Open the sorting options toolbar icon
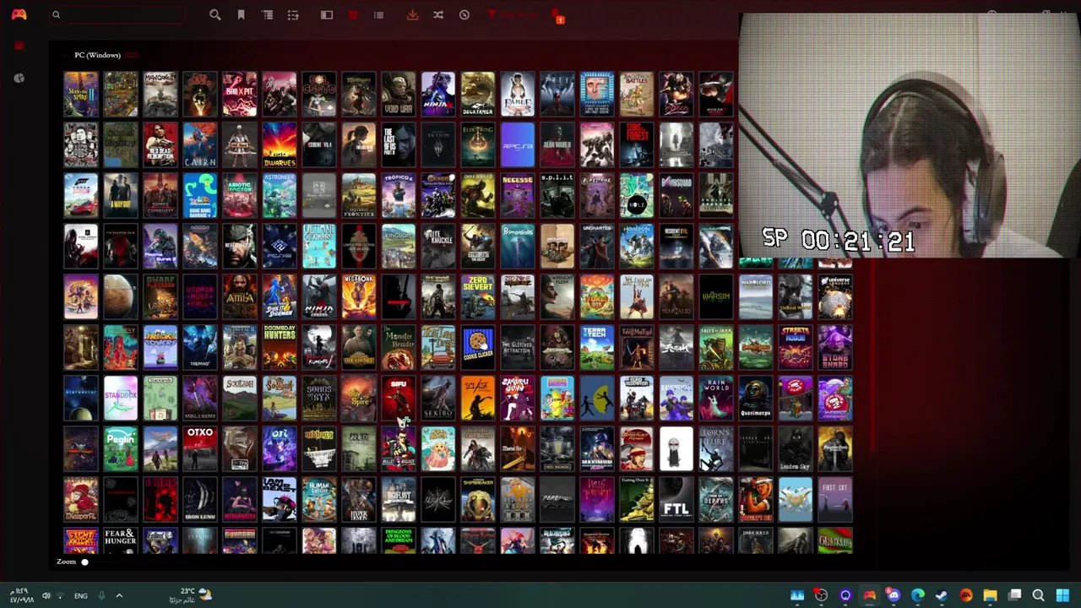The height and width of the screenshot is (608, 1081). pyautogui.click(x=293, y=14)
